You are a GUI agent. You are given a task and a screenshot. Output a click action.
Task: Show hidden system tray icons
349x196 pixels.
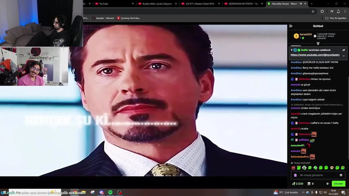pyautogui.click(x=303, y=192)
